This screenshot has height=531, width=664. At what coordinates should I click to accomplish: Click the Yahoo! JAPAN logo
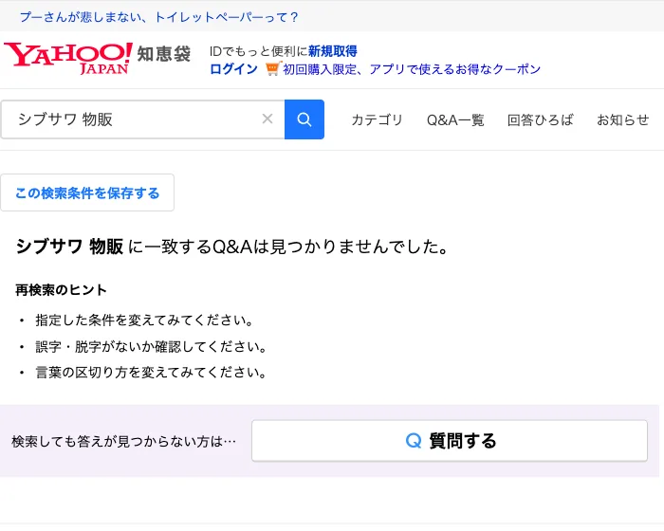tap(68, 58)
